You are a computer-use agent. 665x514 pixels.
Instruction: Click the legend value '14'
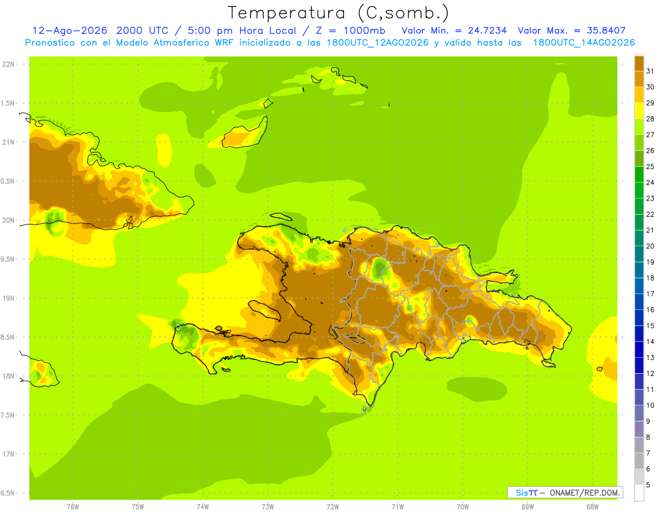650,342
